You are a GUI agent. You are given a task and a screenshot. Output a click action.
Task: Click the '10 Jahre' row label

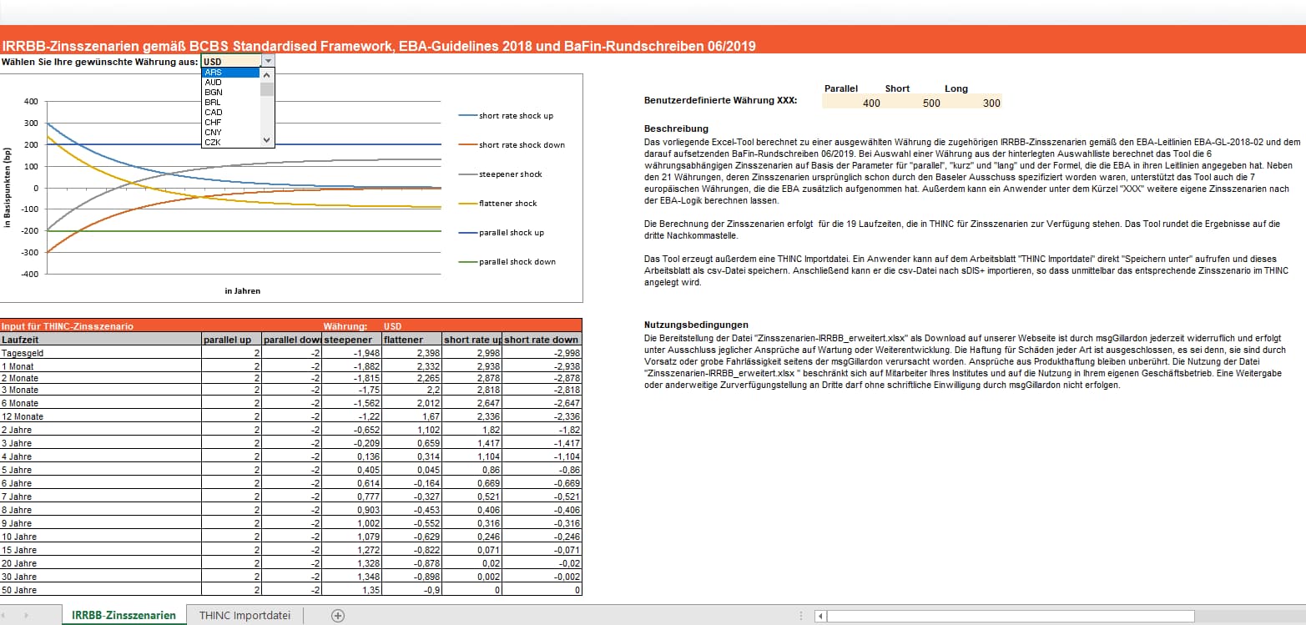pyautogui.click(x=101, y=535)
